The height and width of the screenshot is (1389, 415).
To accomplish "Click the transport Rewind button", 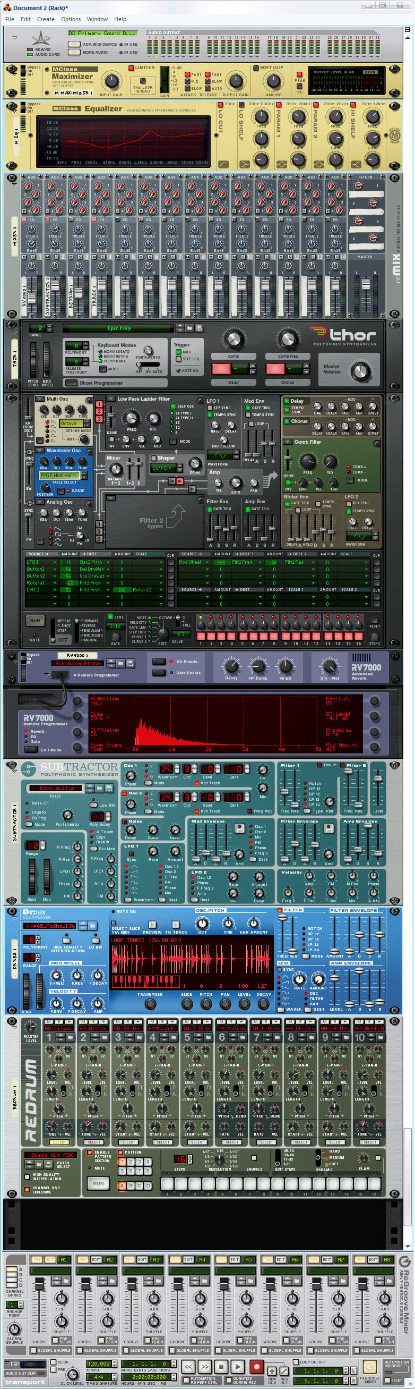I will (x=188, y=1366).
